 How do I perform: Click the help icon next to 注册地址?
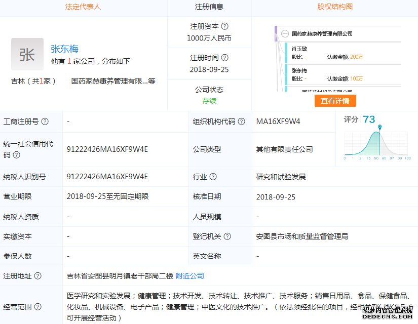click(38, 276)
